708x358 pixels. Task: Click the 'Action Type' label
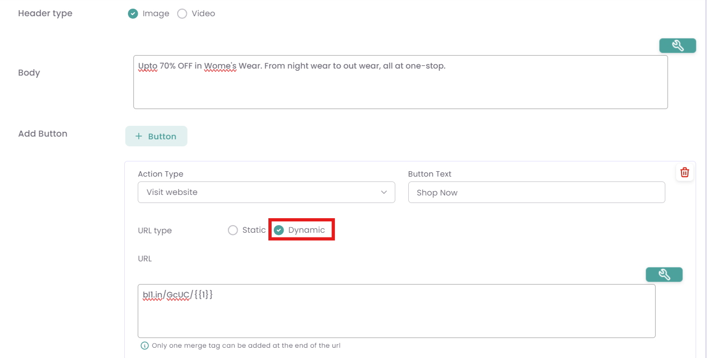tap(160, 174)
